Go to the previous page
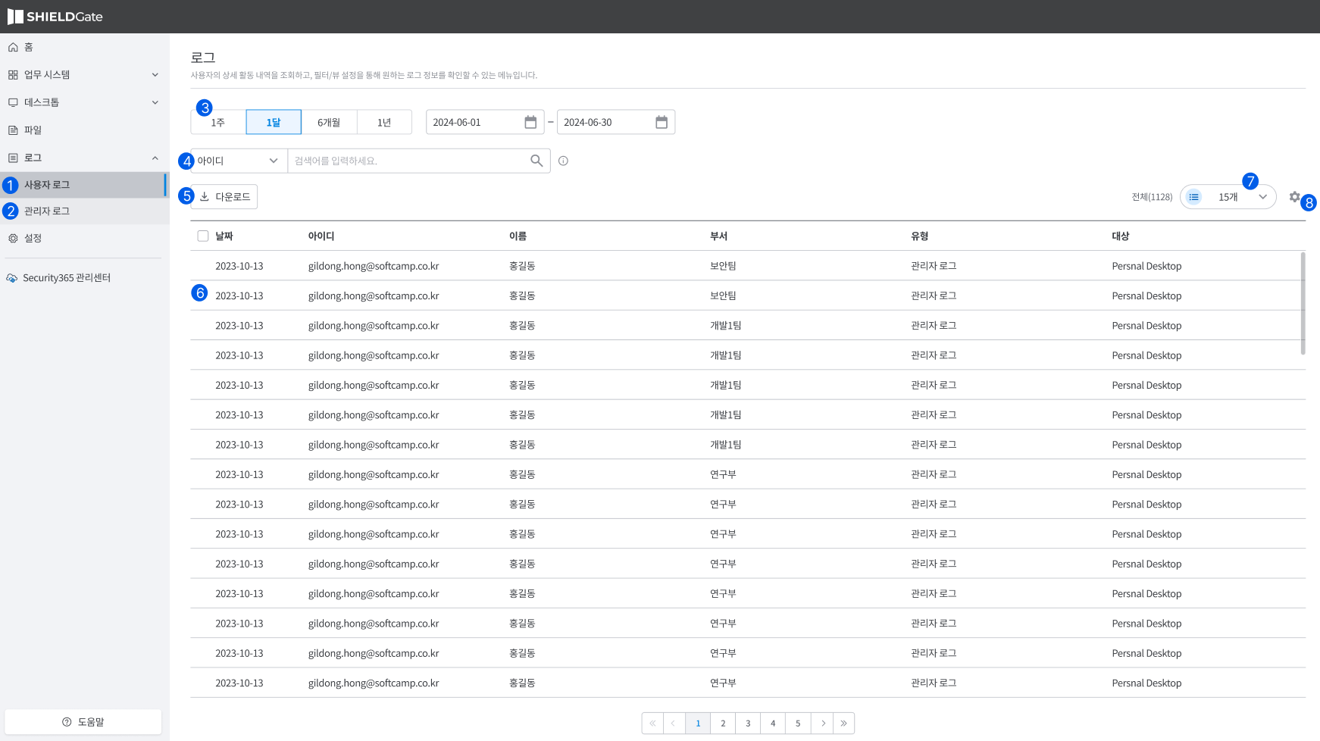This screenshot has height=741, width=1320. coord(674,724)
